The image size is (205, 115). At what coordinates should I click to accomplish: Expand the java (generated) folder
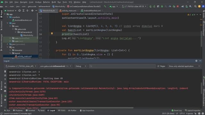[7, 44]
